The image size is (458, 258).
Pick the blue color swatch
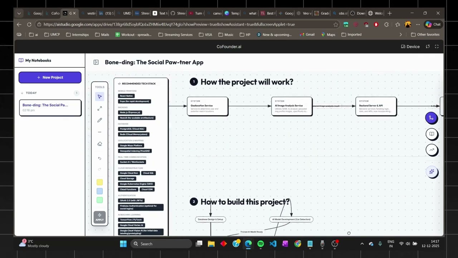[x=99, y=191]
